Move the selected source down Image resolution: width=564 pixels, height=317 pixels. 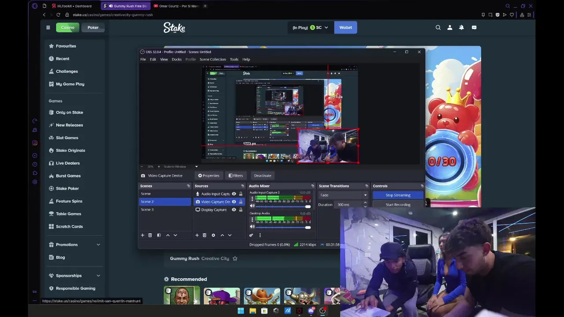[x=230, y=235]
